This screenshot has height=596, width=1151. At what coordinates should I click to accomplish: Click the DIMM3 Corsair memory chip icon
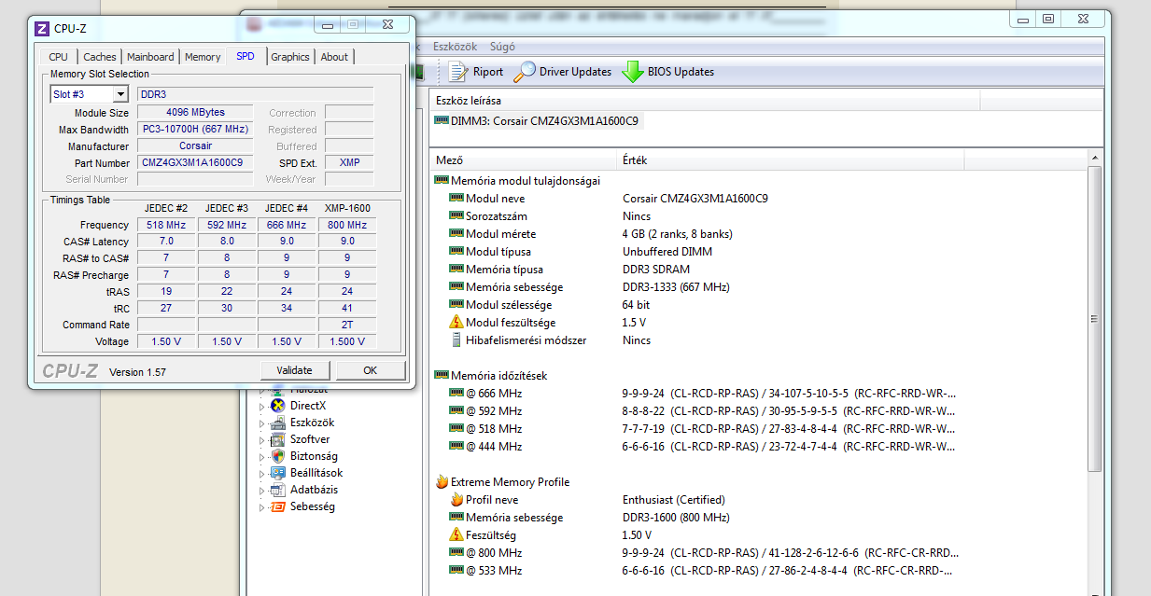442,120
